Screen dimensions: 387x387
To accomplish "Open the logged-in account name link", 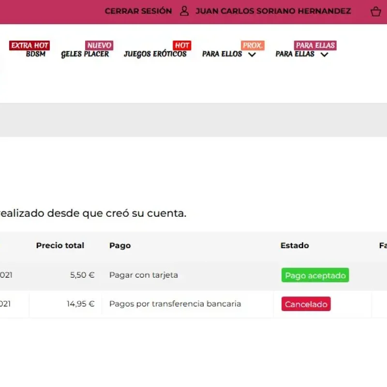I will coord(273,11).
